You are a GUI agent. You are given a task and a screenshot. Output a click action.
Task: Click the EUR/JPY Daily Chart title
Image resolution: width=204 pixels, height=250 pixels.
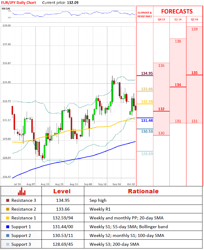click(18, 3)
